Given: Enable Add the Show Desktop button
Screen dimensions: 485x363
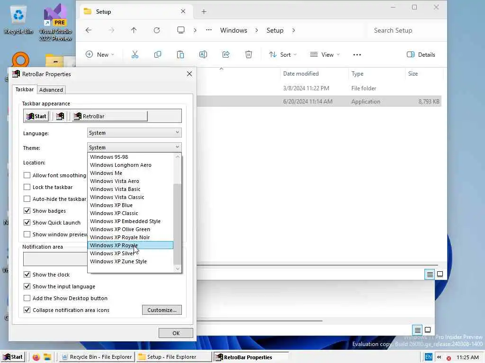Looking at the screenshot, I should click(x=27, y=298).
